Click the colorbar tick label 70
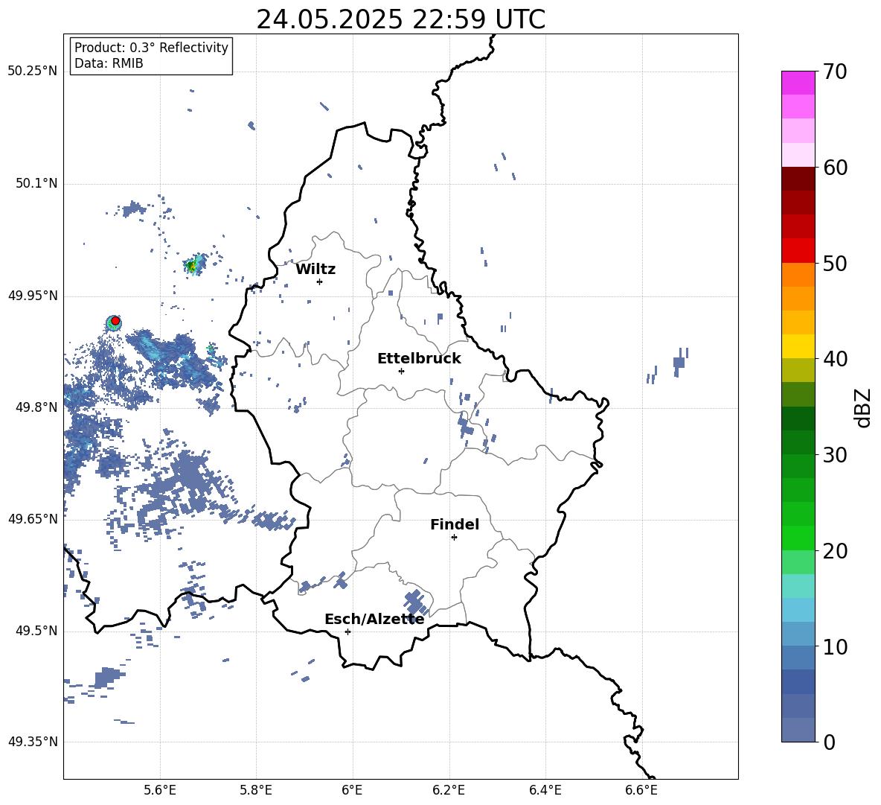This screenshot has width=881, height=805. point(835,71)
